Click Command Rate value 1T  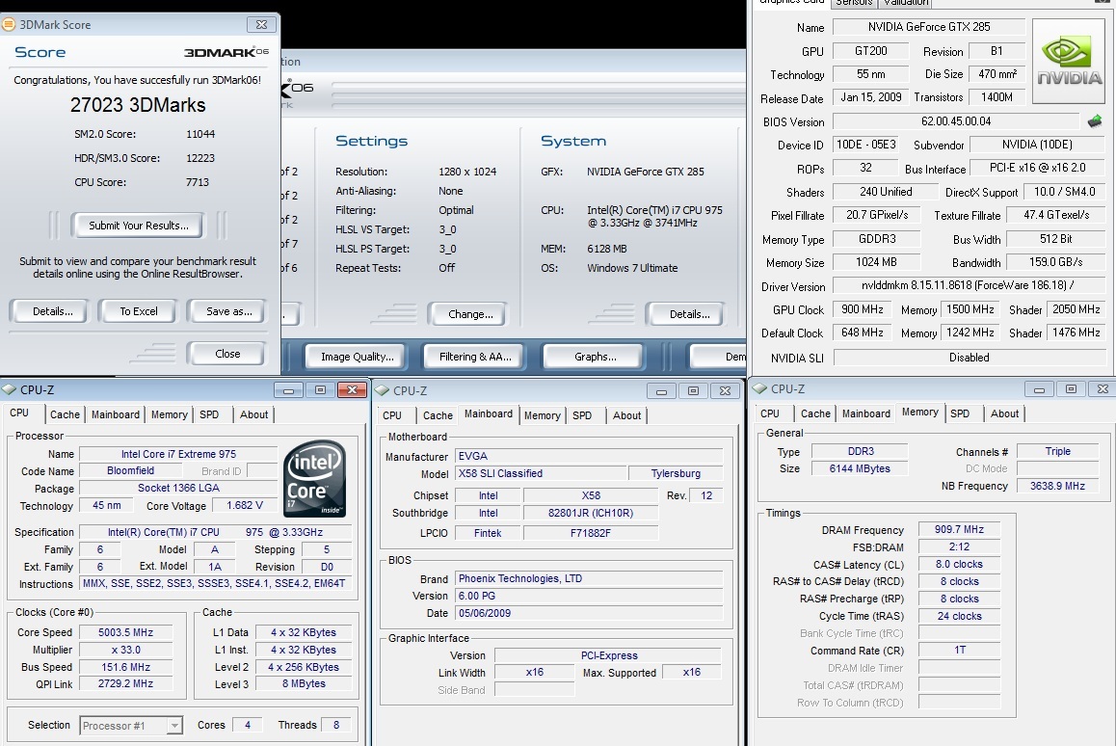click(959, 650)
